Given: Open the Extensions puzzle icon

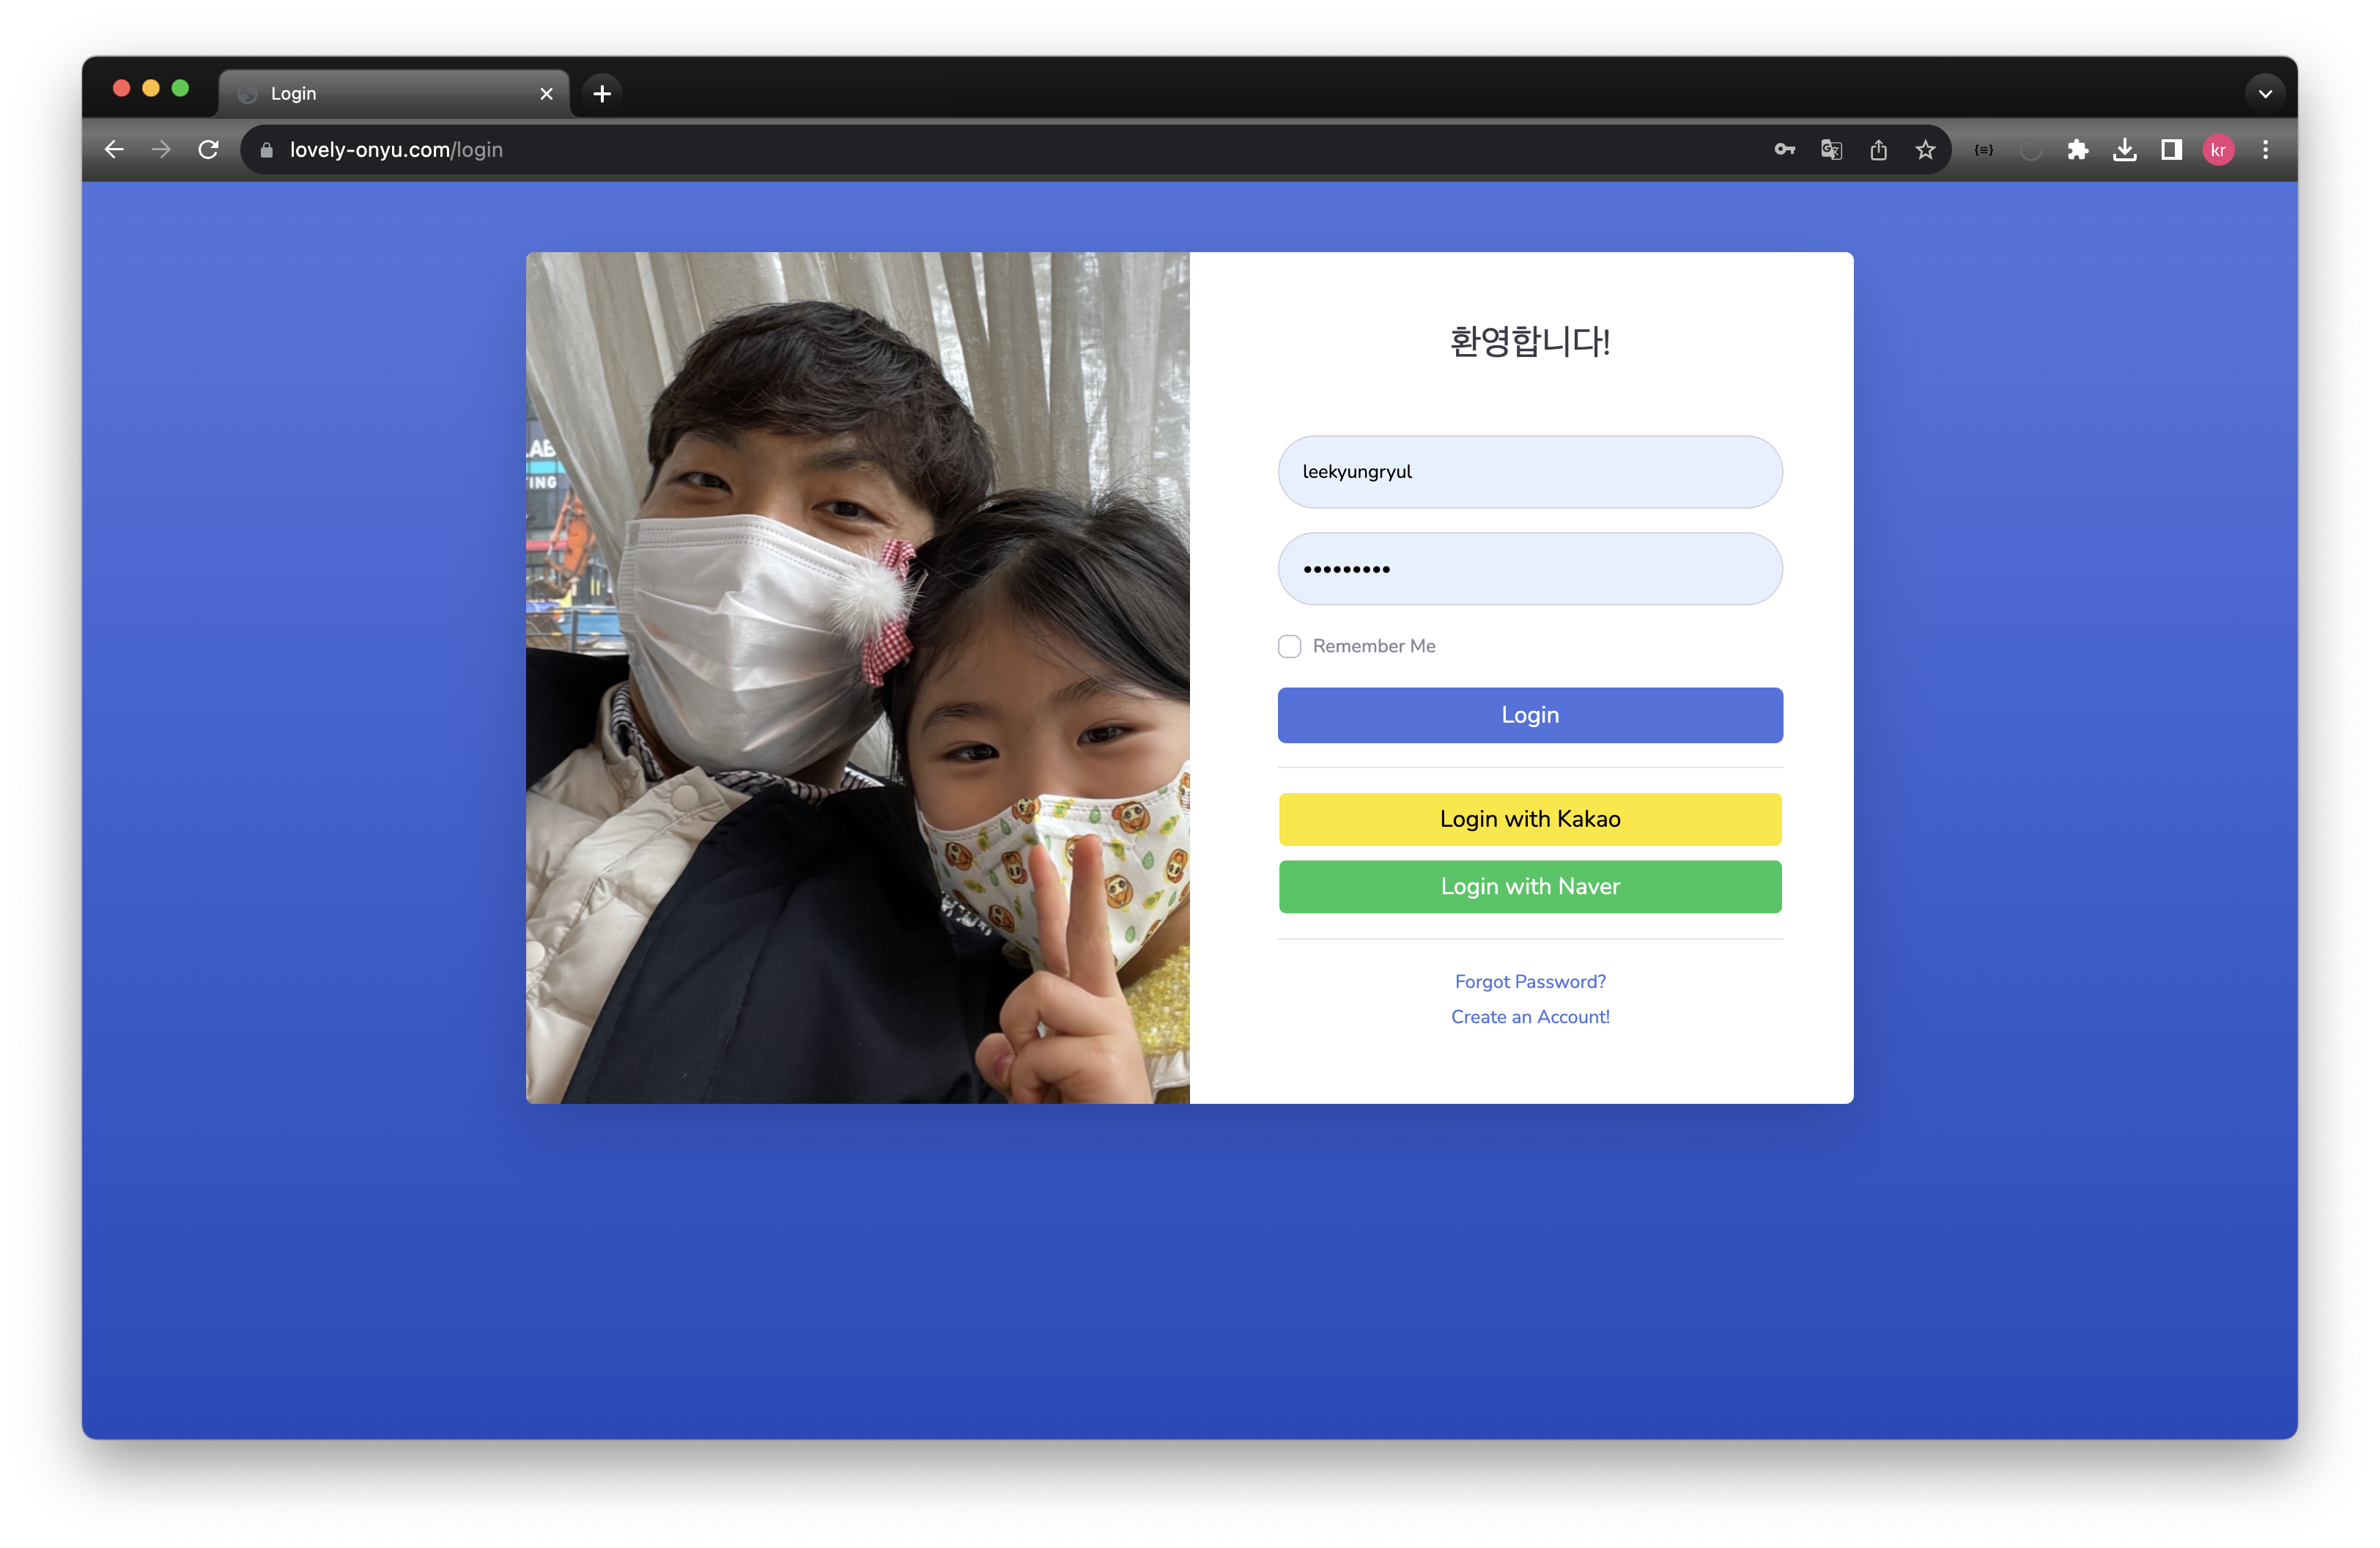Looking at the screenshot, I should tap(2077, 150).
